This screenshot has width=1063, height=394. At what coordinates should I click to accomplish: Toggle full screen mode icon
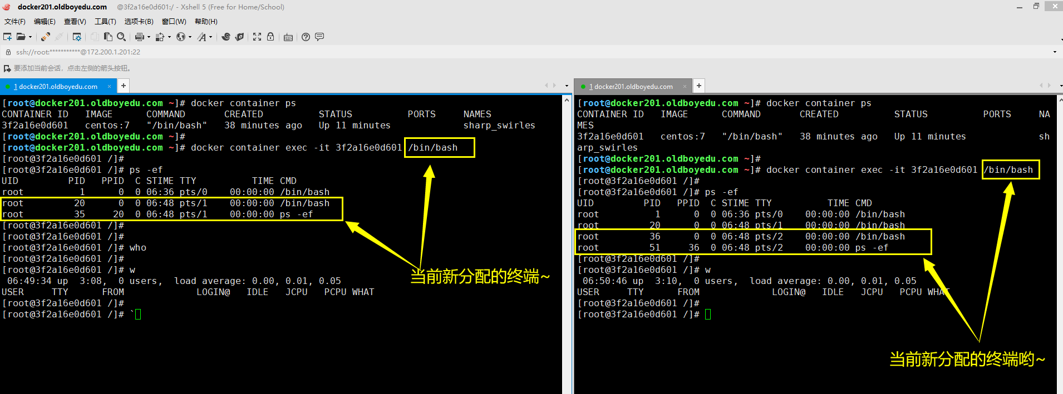click(x=257, y=37)
